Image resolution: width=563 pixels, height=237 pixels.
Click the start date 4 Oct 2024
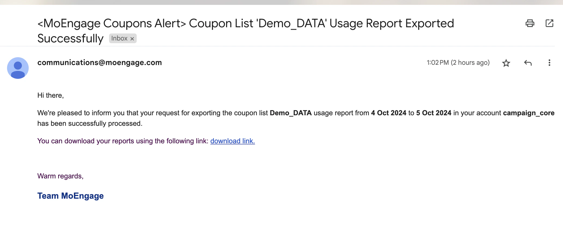[388, 113]
